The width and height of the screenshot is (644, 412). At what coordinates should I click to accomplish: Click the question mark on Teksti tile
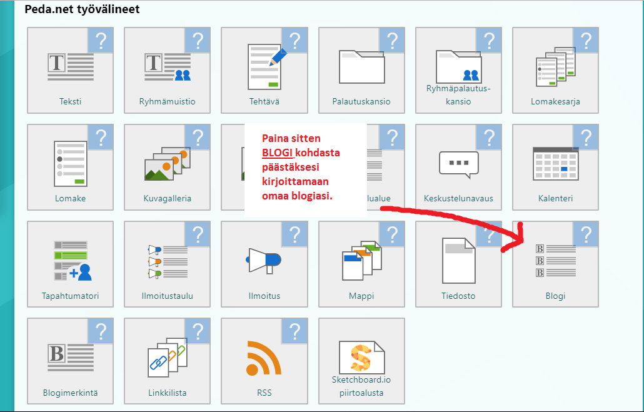(101, 41)
